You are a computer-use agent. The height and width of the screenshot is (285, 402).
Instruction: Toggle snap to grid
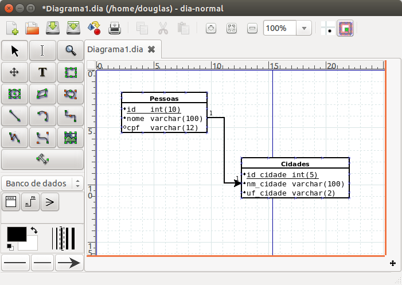pyautogui.click(x=329, y=28)
